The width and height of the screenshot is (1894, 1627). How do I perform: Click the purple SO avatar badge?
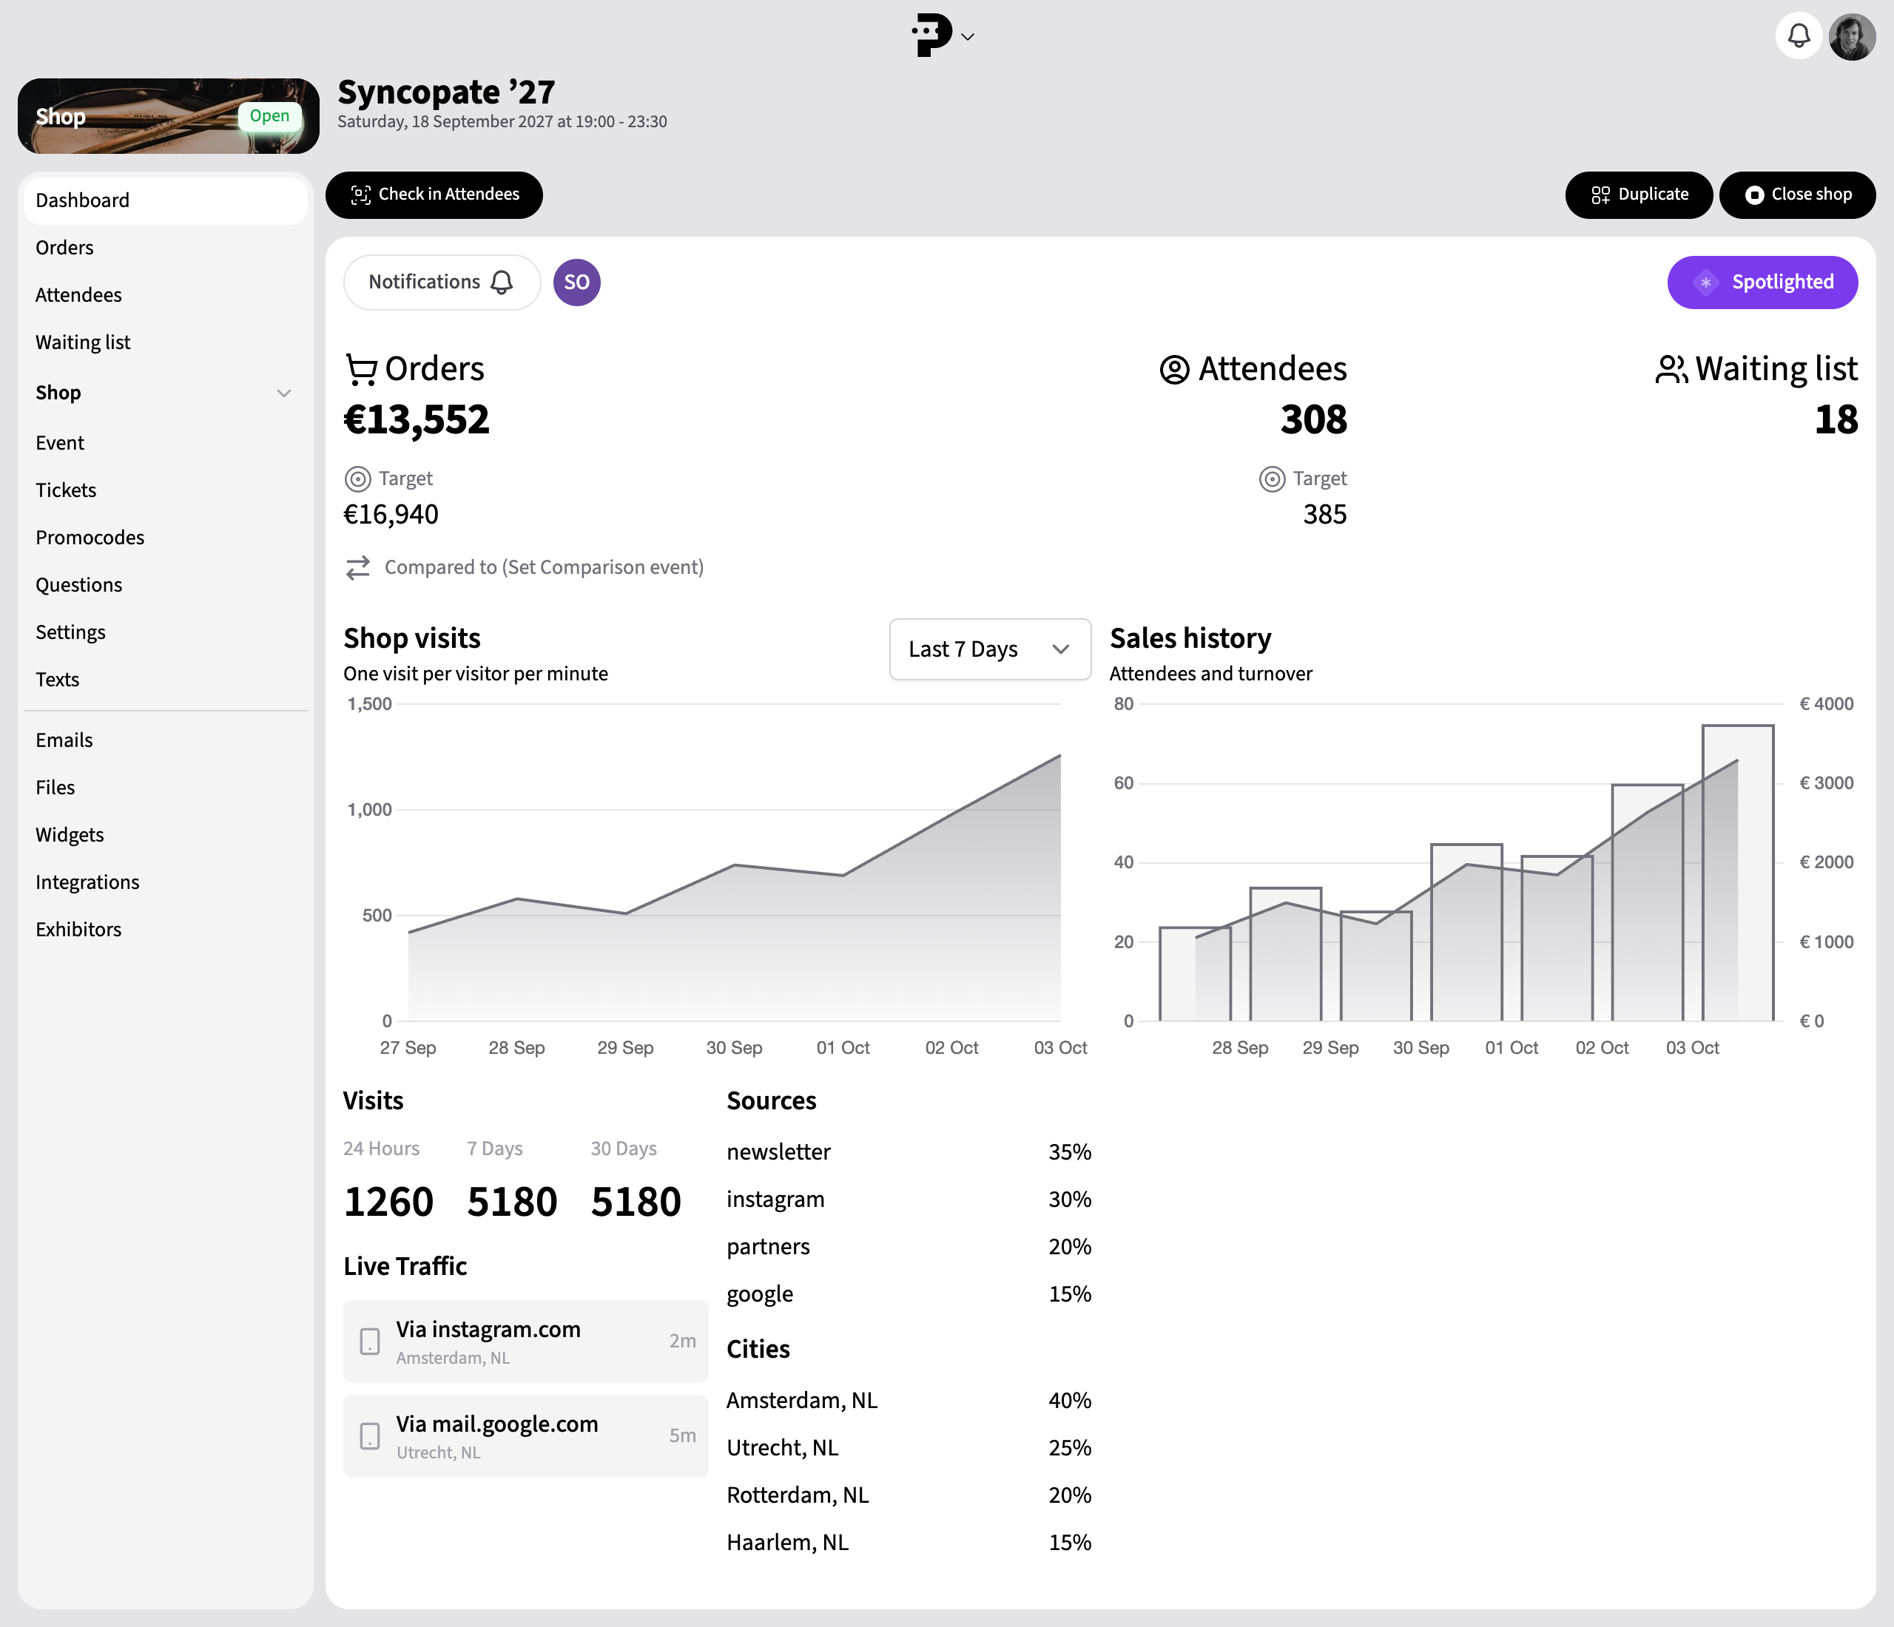click(x=577, y=283)
